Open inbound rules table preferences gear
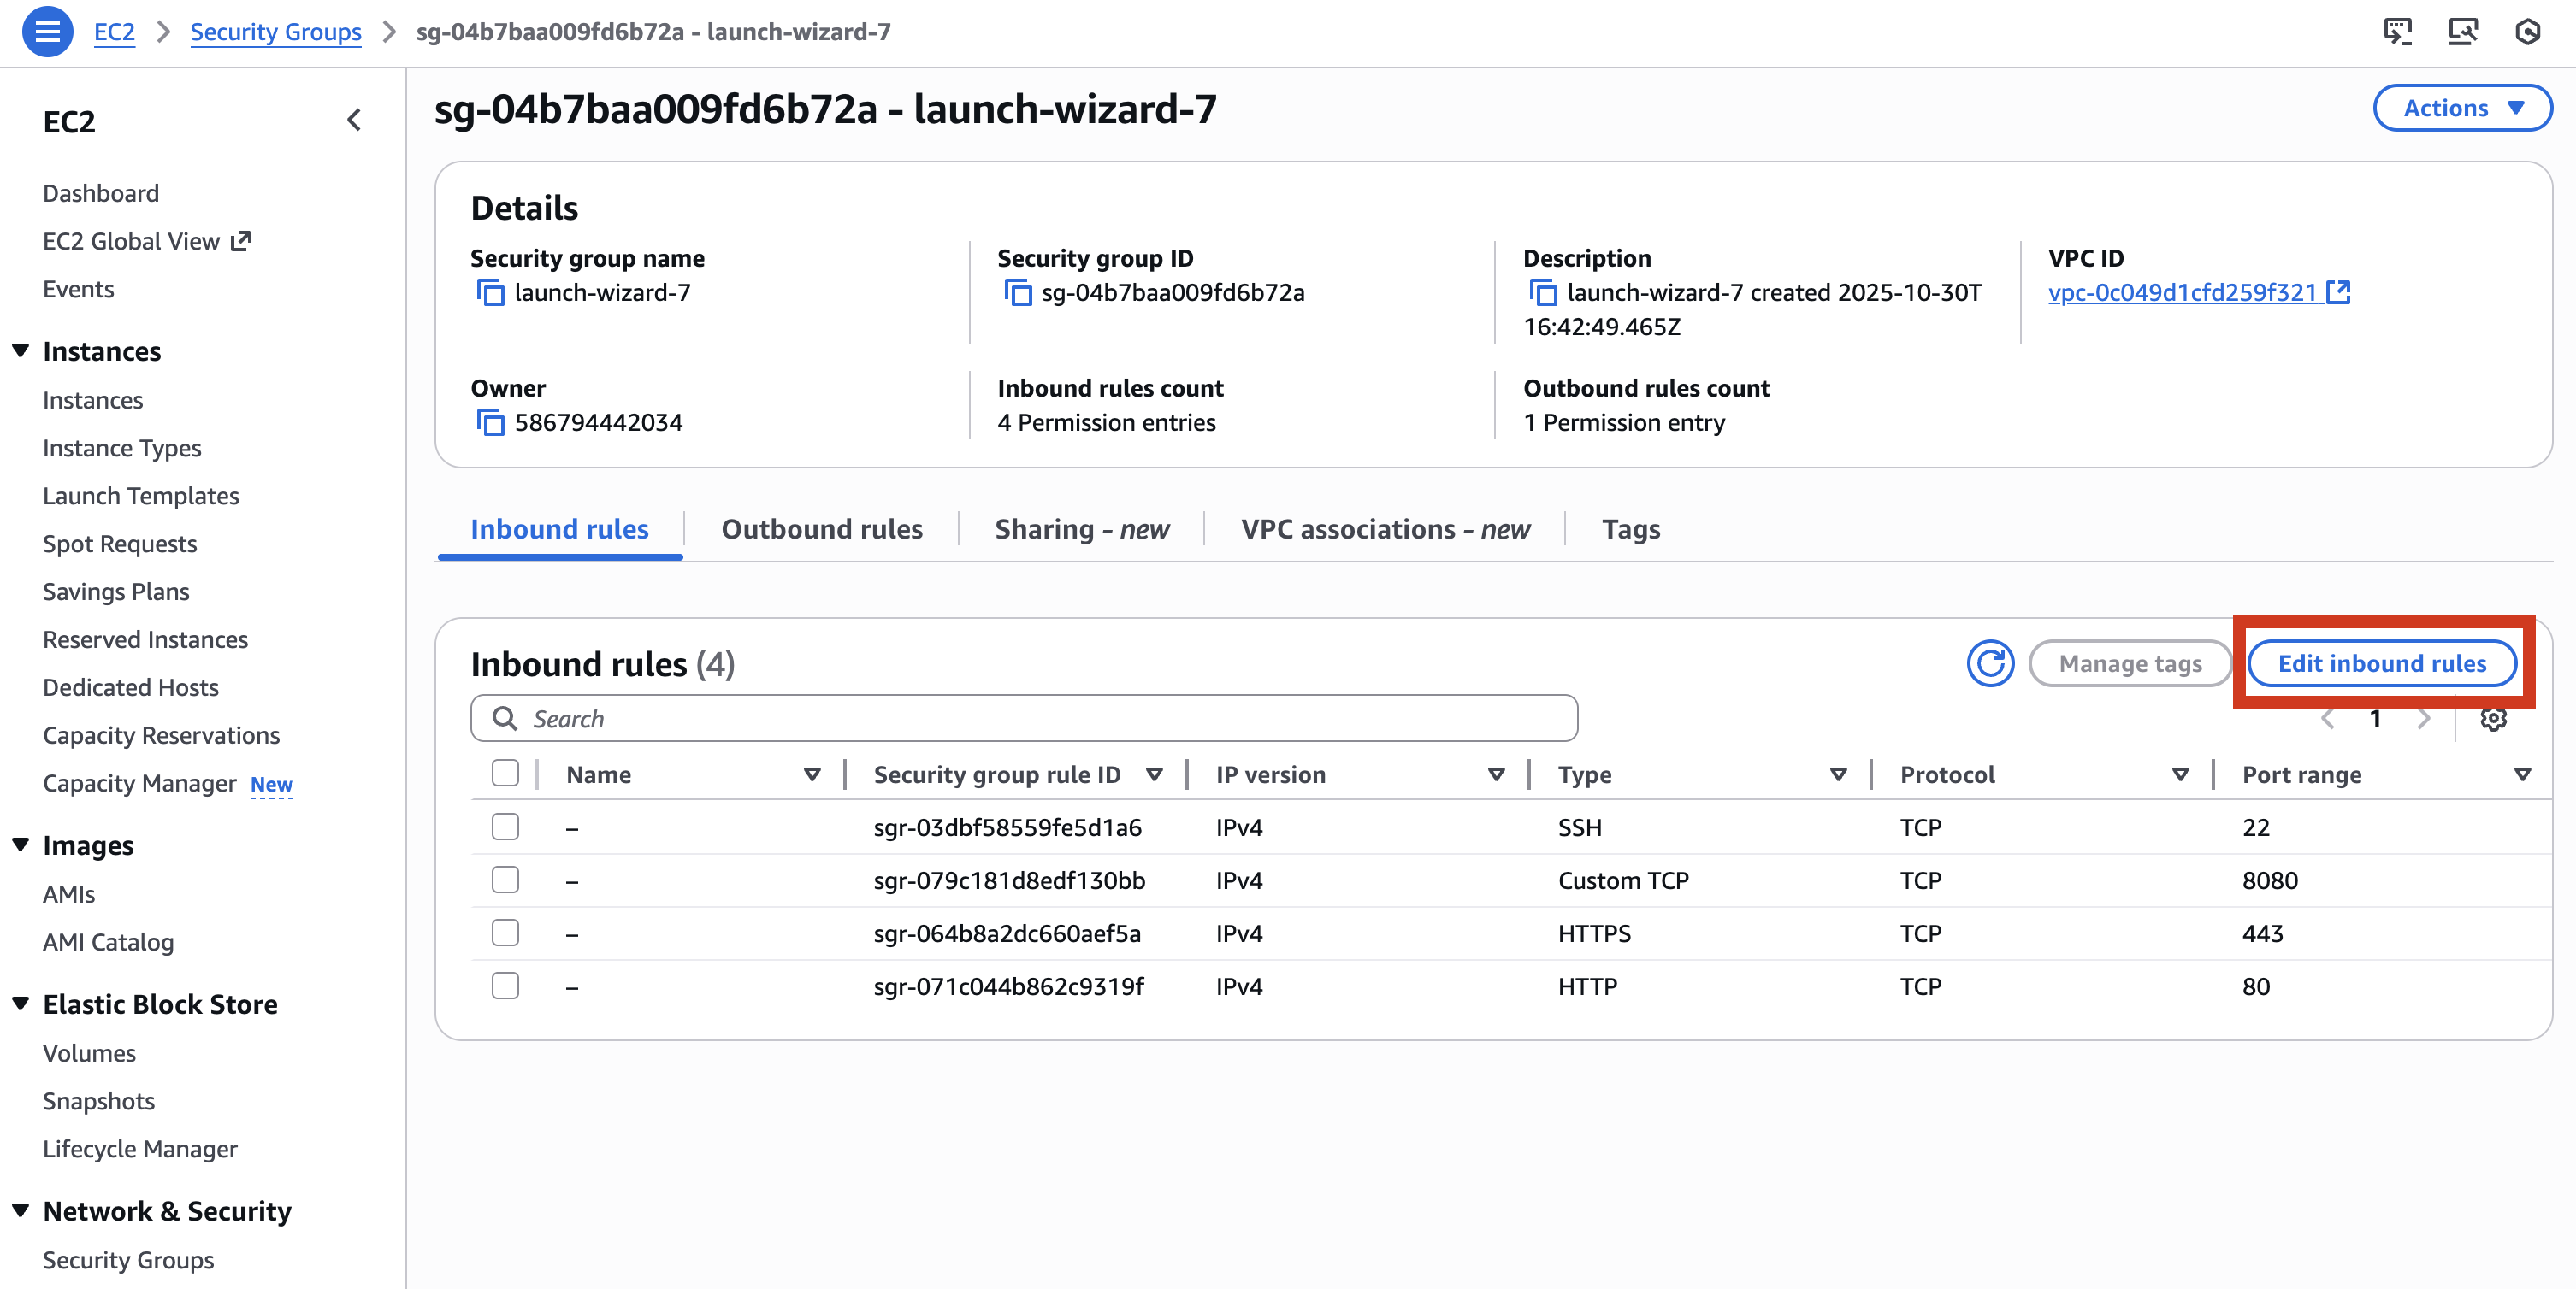The height and width of the screenshot is (1289, 2576). (x=2494, y=719)
